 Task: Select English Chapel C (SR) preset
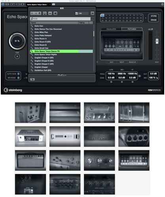click(61, 64)
